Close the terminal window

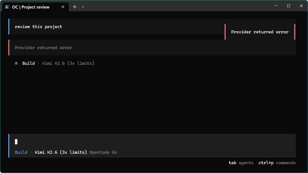[x=301, y=6]
